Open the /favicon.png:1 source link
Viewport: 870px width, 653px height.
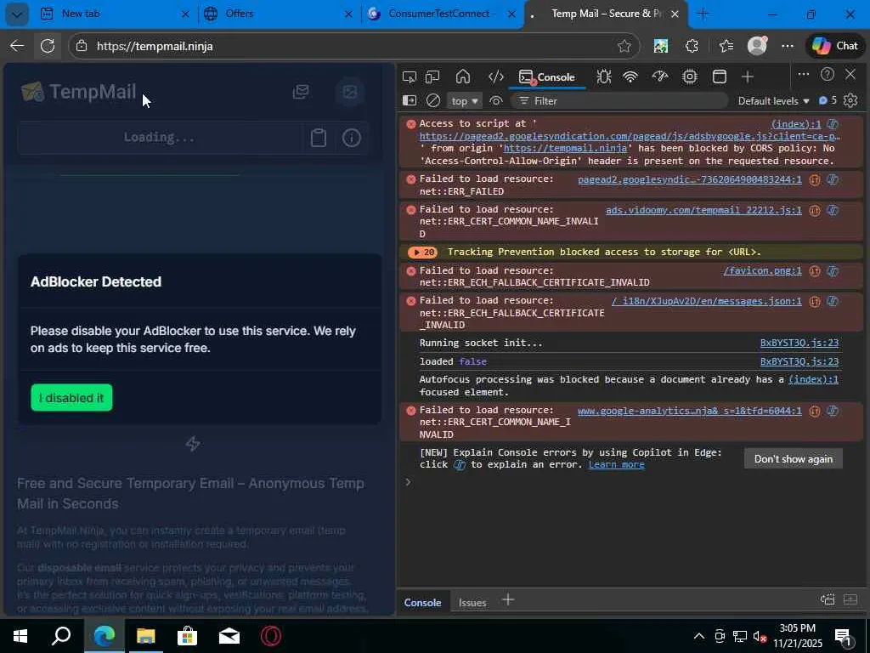pos(762,271)
